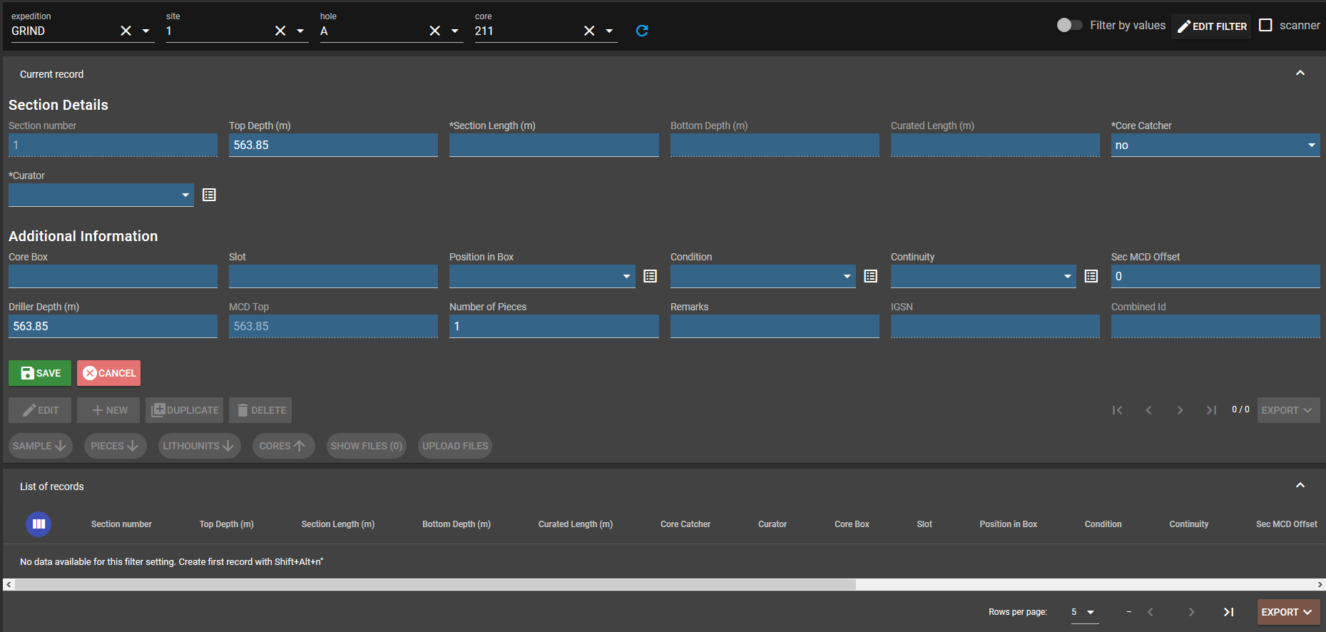Save the current section record
The width and height of the screenshot is (1326, 632).
coord(40,373)
